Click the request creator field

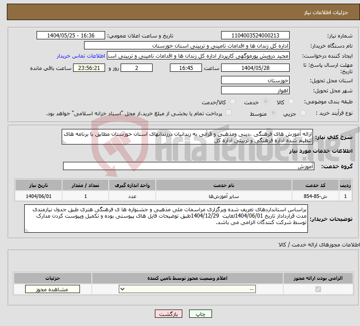click(198, 56)
